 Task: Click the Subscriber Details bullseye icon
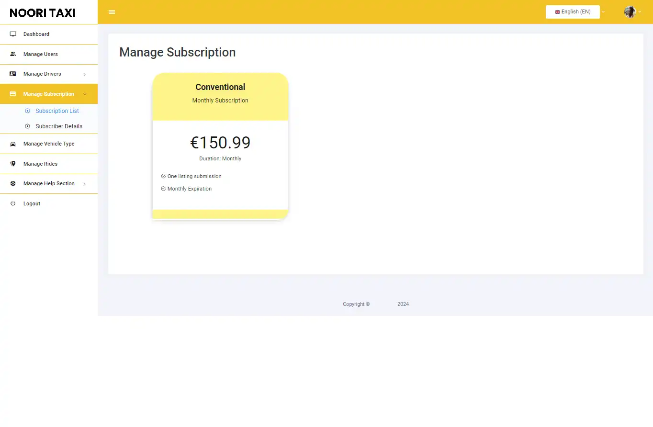coord(27,126)
